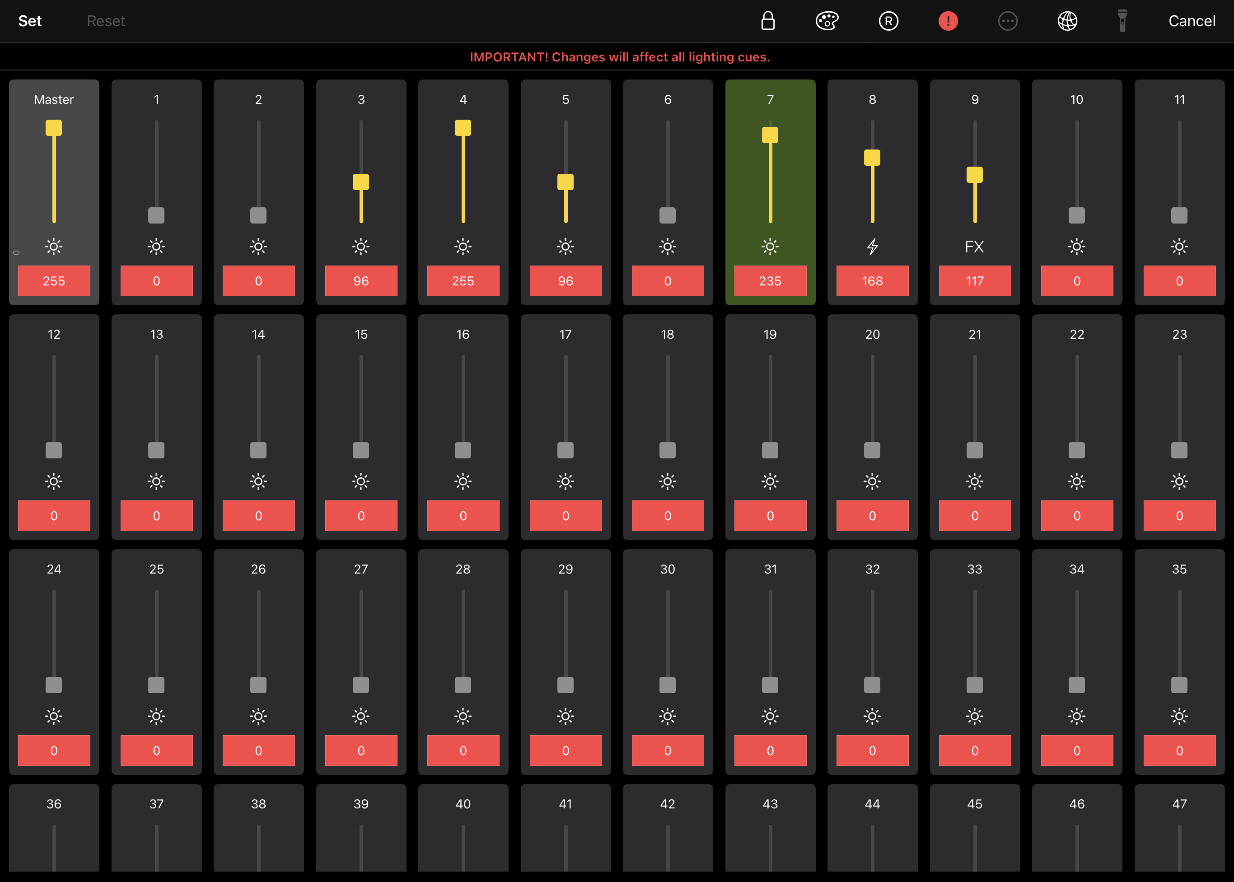Click the flashlight icon
The width and height of the screenshot is (1234, 882).
(x=1122, y=21)
